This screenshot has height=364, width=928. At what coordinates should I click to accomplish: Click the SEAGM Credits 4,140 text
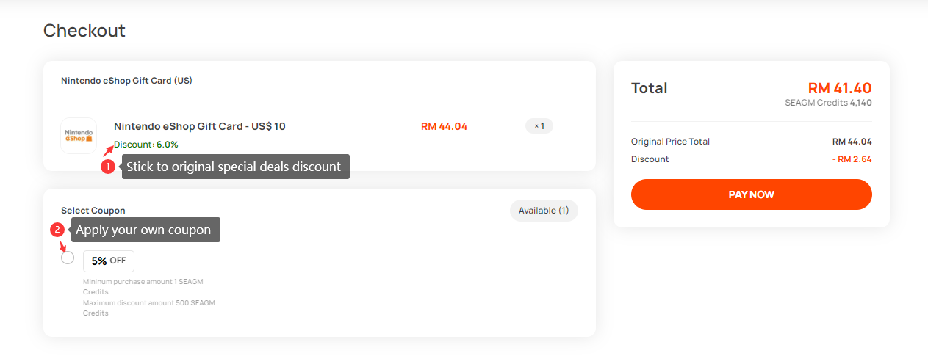click(x=828, y=103)
